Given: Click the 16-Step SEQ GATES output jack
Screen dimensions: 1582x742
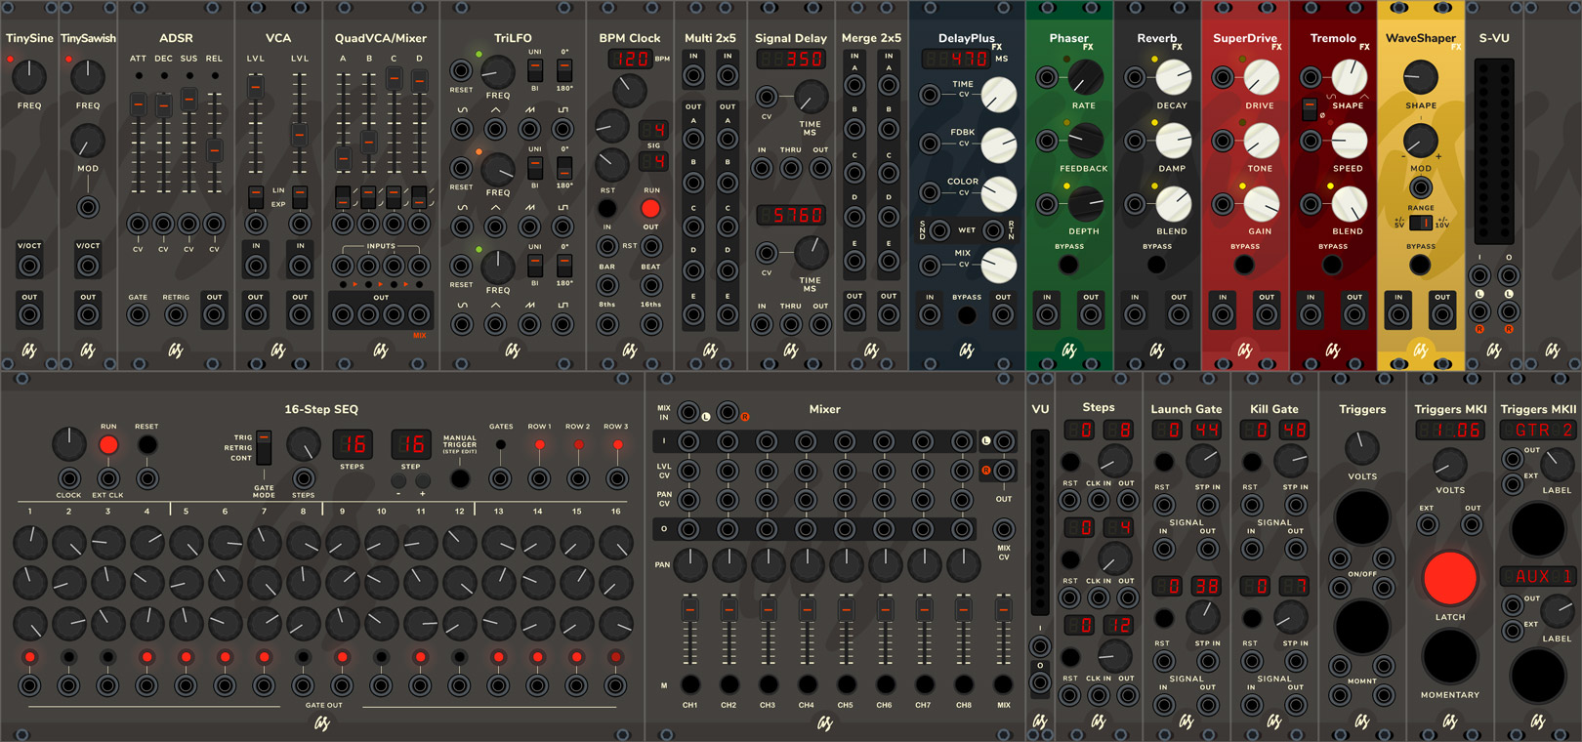Looking at the screenshot, I should tap(500, 478).
